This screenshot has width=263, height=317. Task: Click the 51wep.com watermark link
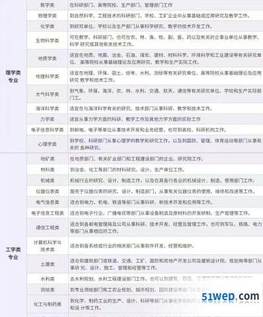coord(231,297)
